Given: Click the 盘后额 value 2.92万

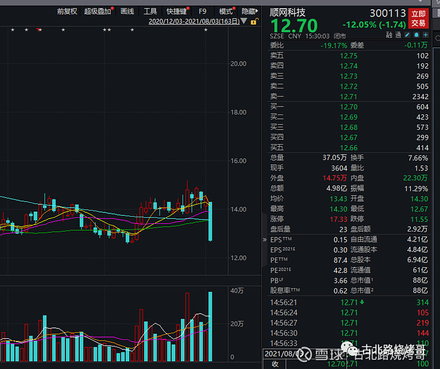Looking at the screenshot, I should point(417,229).
